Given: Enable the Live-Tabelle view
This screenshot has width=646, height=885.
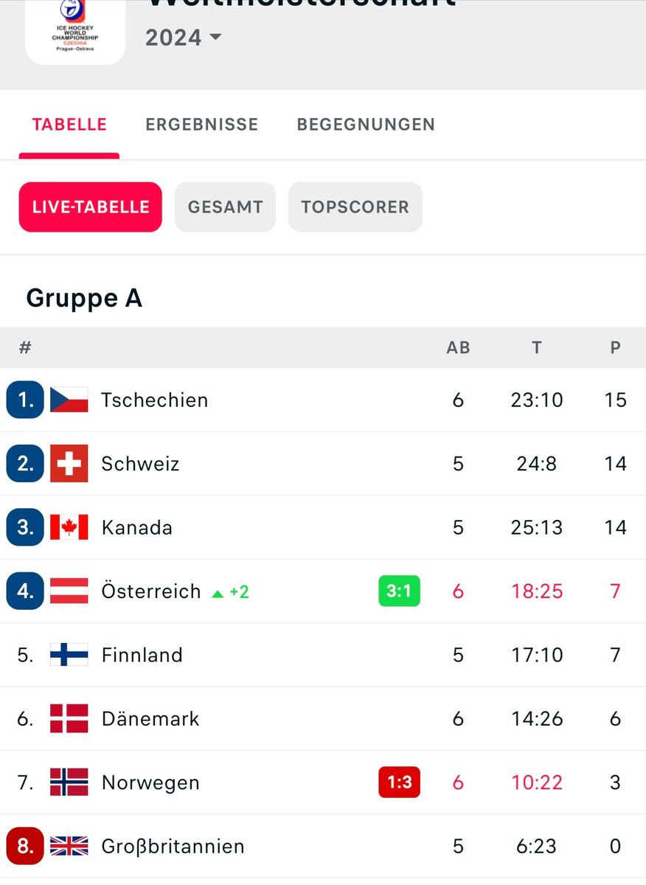Looking at the screenshot, I should tap(91, 207).
